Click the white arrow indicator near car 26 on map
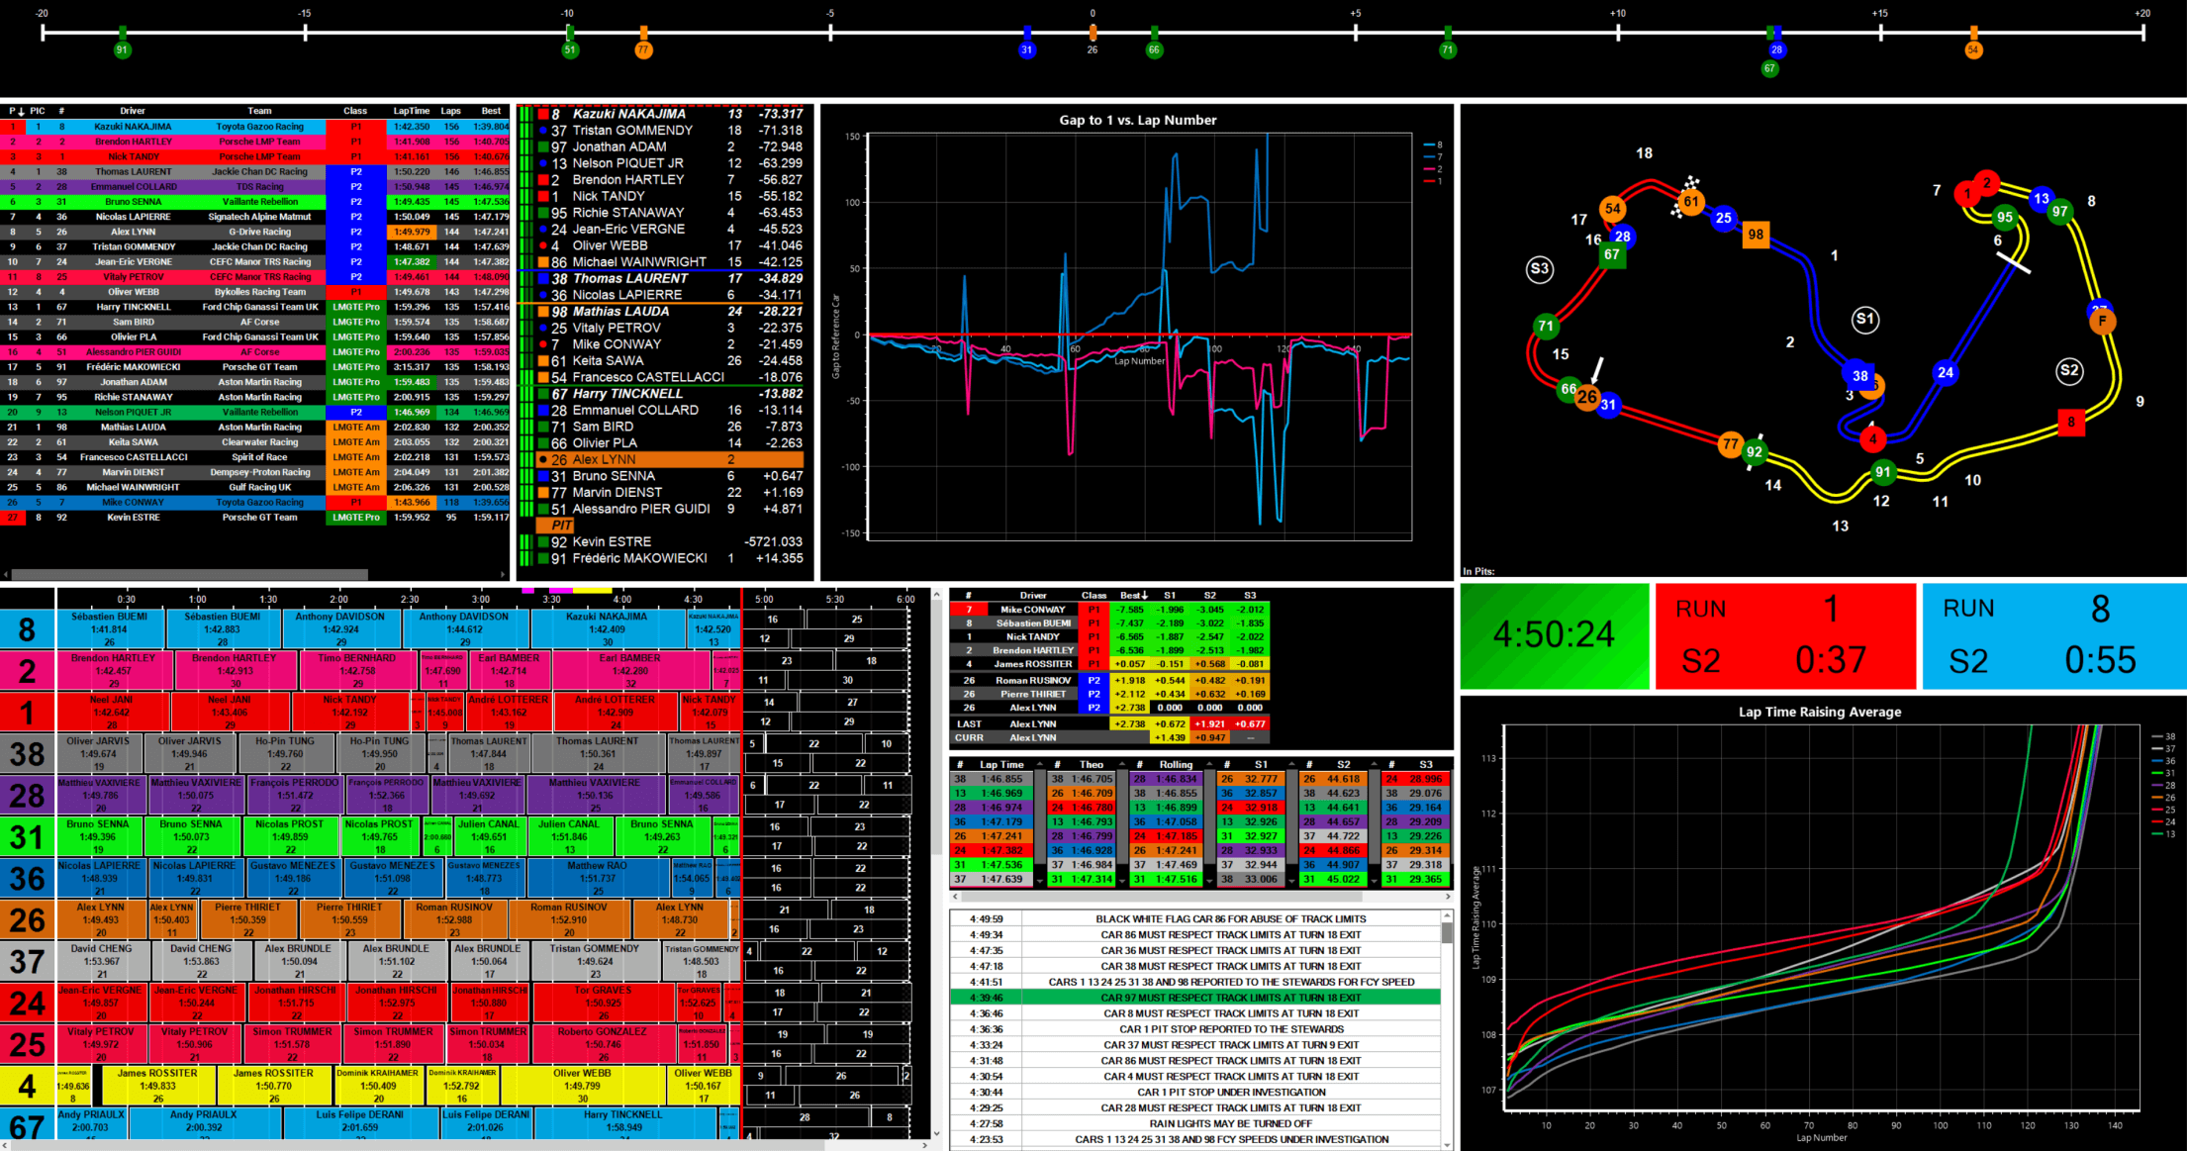2187x1151 pixels. tap(1599, 368)
